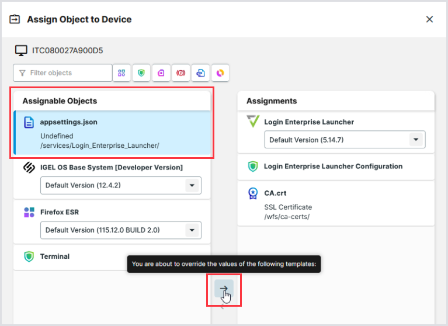Select the Terminal profile item
This screenshot has width=448, height=326.
[x=112, y=256]
